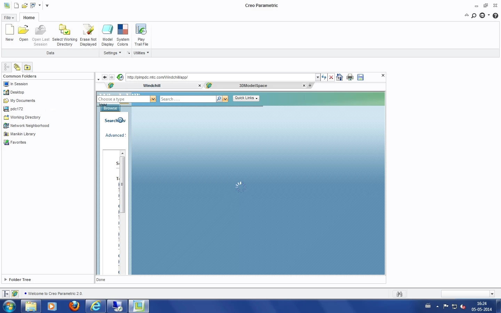Stop loading page with red X
This screenshot has width=501, height=313.
(331, 77)
